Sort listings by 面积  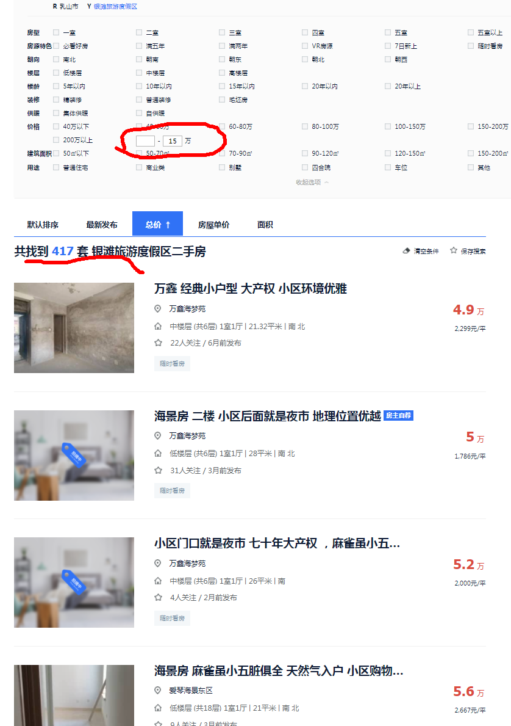[x=265, y=225]
